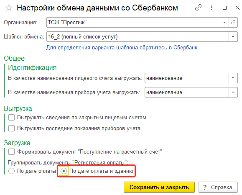Open dropdown for personal account name export
The width and height of the screenshot is (242, 195).
(233, 78)
